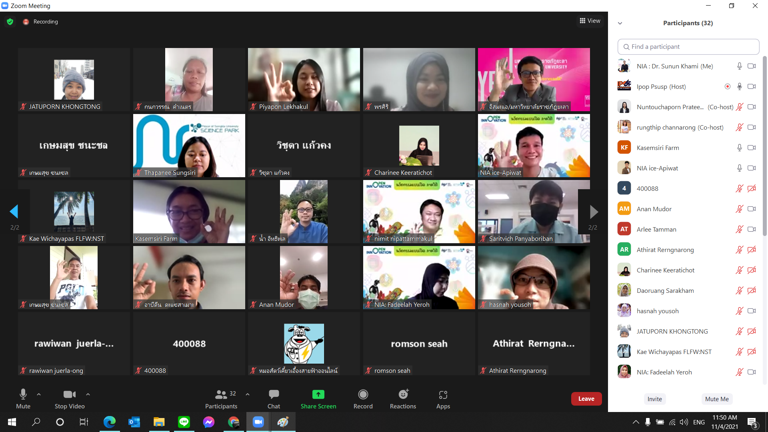Click the green Share Screen icon

(x=318, y=395)
